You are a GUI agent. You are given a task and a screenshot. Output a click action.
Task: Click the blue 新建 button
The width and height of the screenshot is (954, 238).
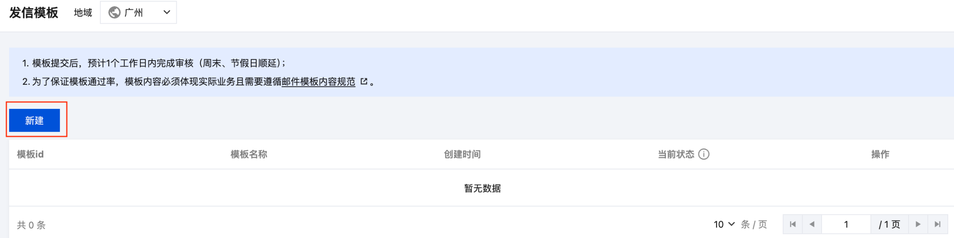point(35,120)
